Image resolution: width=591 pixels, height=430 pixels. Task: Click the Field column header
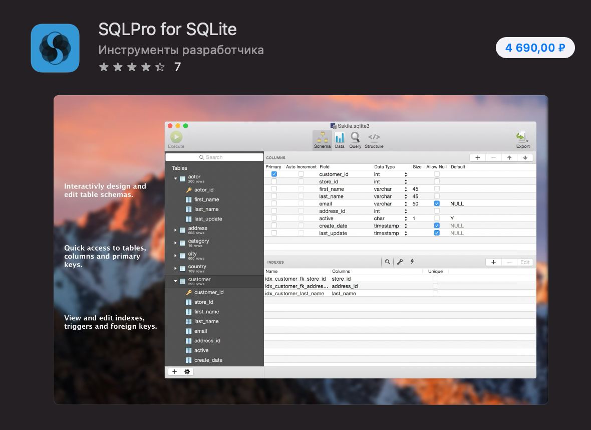click(x=324, y=167)
